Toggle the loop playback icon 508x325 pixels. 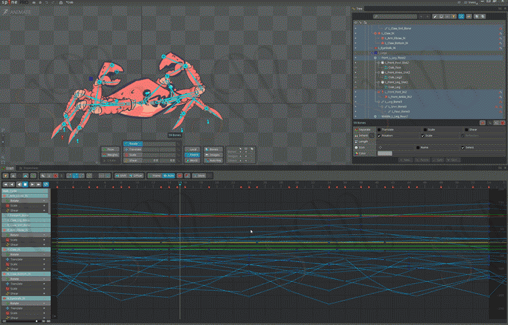(46, 184)
